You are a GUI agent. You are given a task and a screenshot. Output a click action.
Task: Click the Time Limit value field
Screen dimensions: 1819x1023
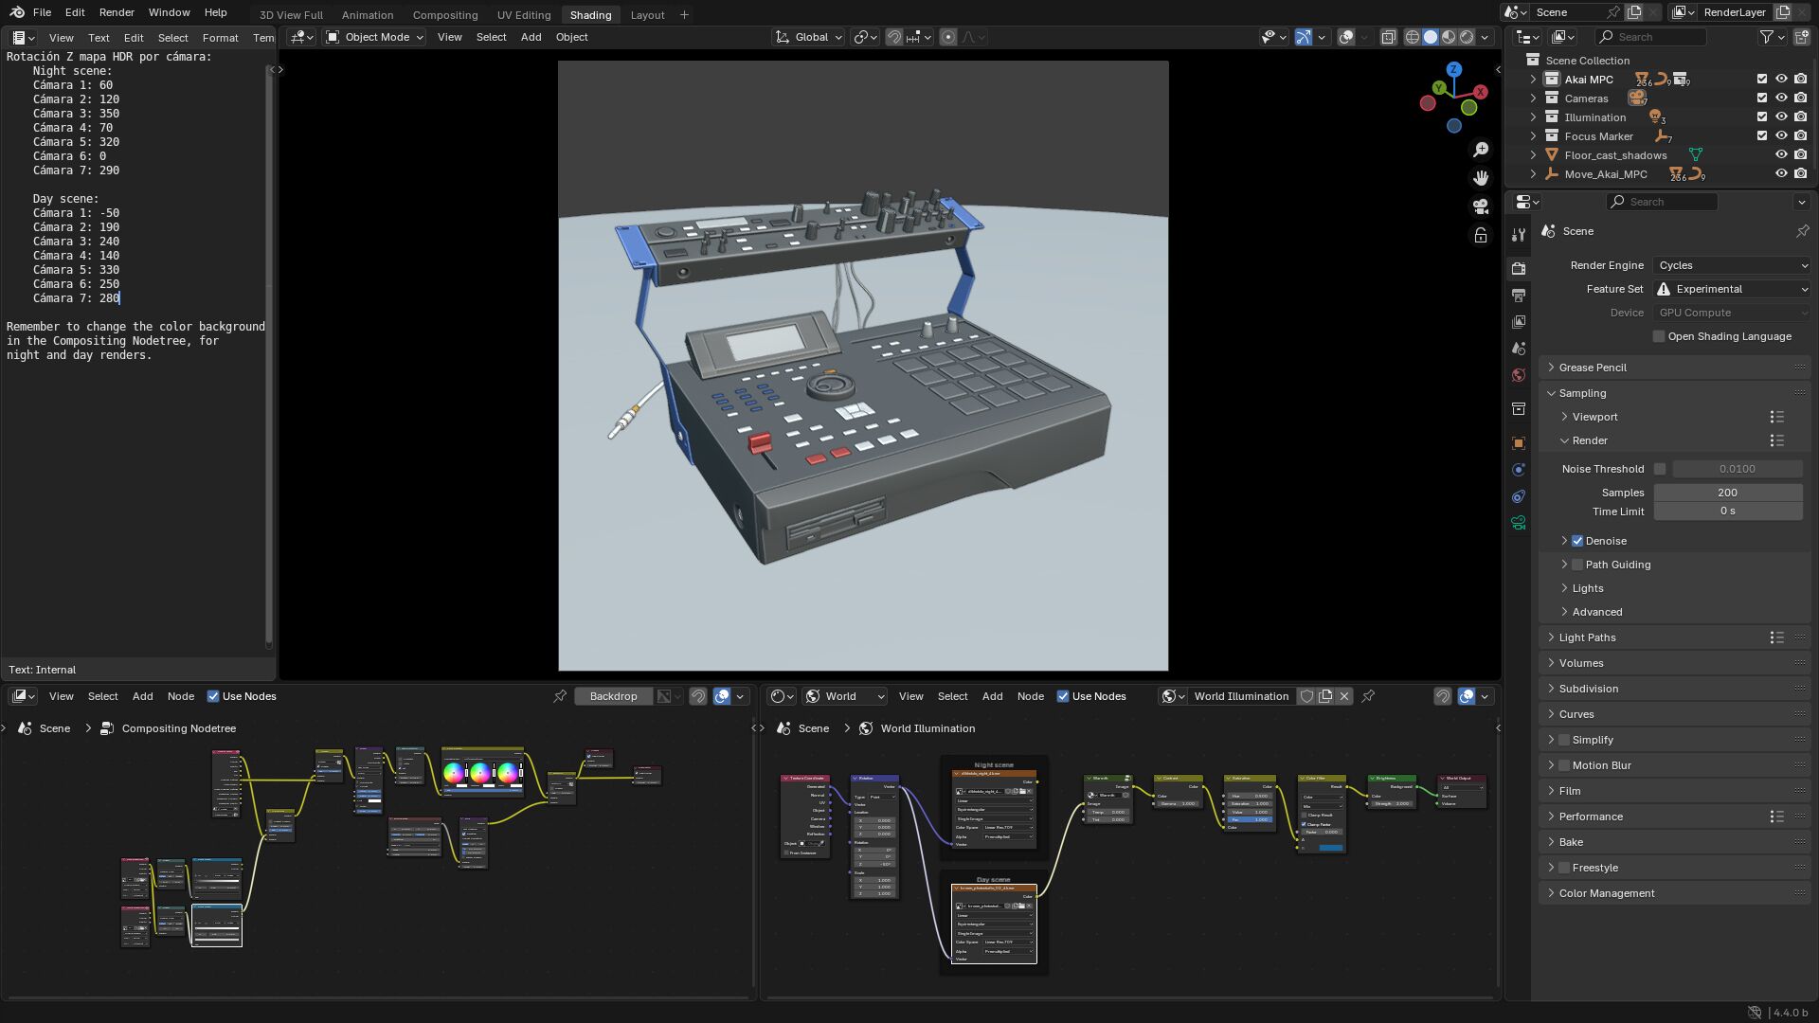coord(1728,511)
